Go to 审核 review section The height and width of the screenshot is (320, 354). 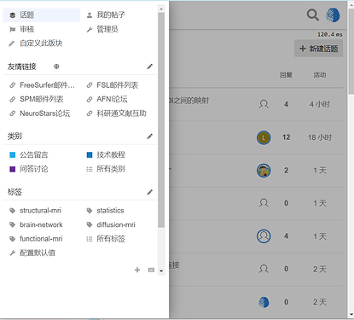pyautogui.click(x=22, y=29)
